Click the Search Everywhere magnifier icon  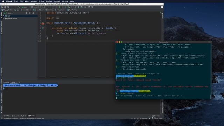pyautogui.click(x=92, y=7)
